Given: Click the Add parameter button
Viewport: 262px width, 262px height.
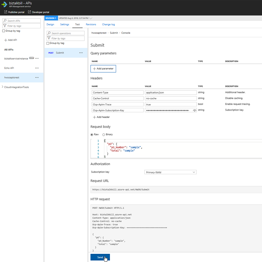Looking at the screenshot, I should 103,69.
